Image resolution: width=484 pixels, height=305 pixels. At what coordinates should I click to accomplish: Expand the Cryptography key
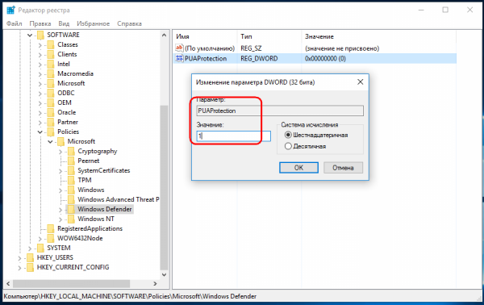[x=60, y=152]
